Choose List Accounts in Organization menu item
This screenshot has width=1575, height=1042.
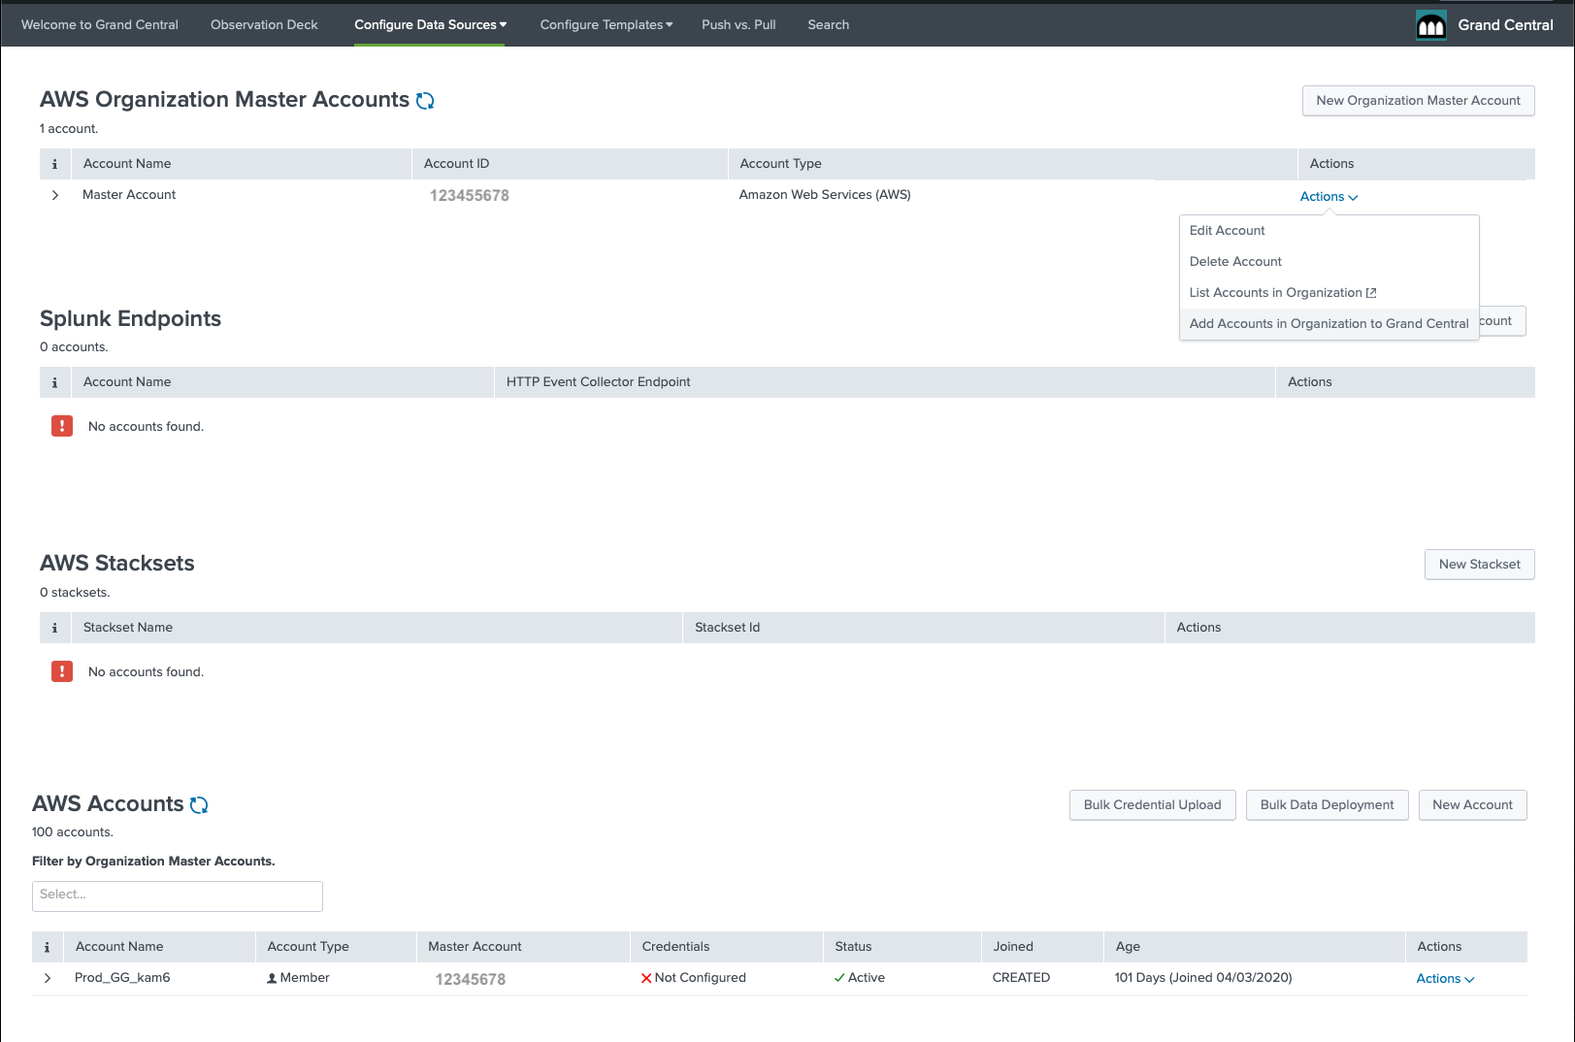coord(1329,293)
